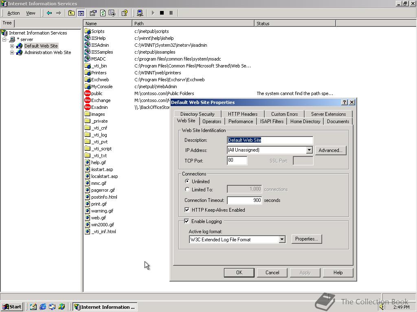Select the iisstart.asp file icon
Image resolution: width=417 pixels, height=312 pixels.
point(88,169)
